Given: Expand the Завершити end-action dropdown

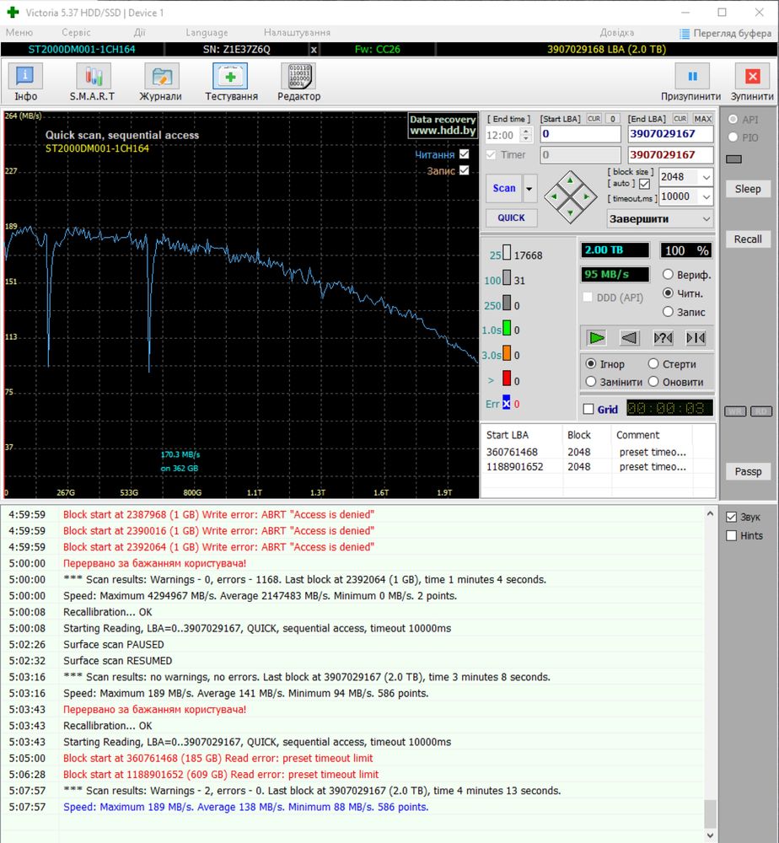Looking at the screenshot, I should pyautogui.click(x=706, y=219).
